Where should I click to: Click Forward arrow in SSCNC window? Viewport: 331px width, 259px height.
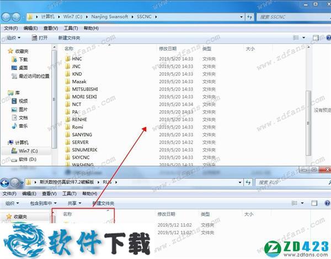click(x=16, y=17)
